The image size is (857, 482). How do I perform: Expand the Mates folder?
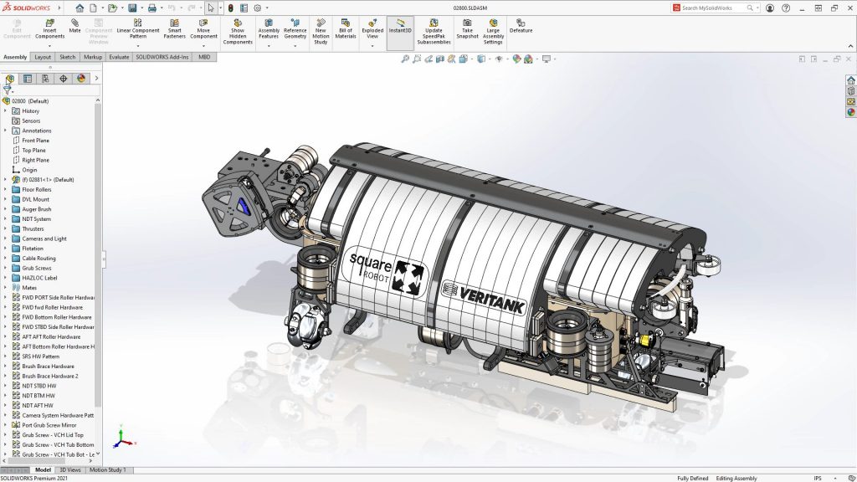6,287
